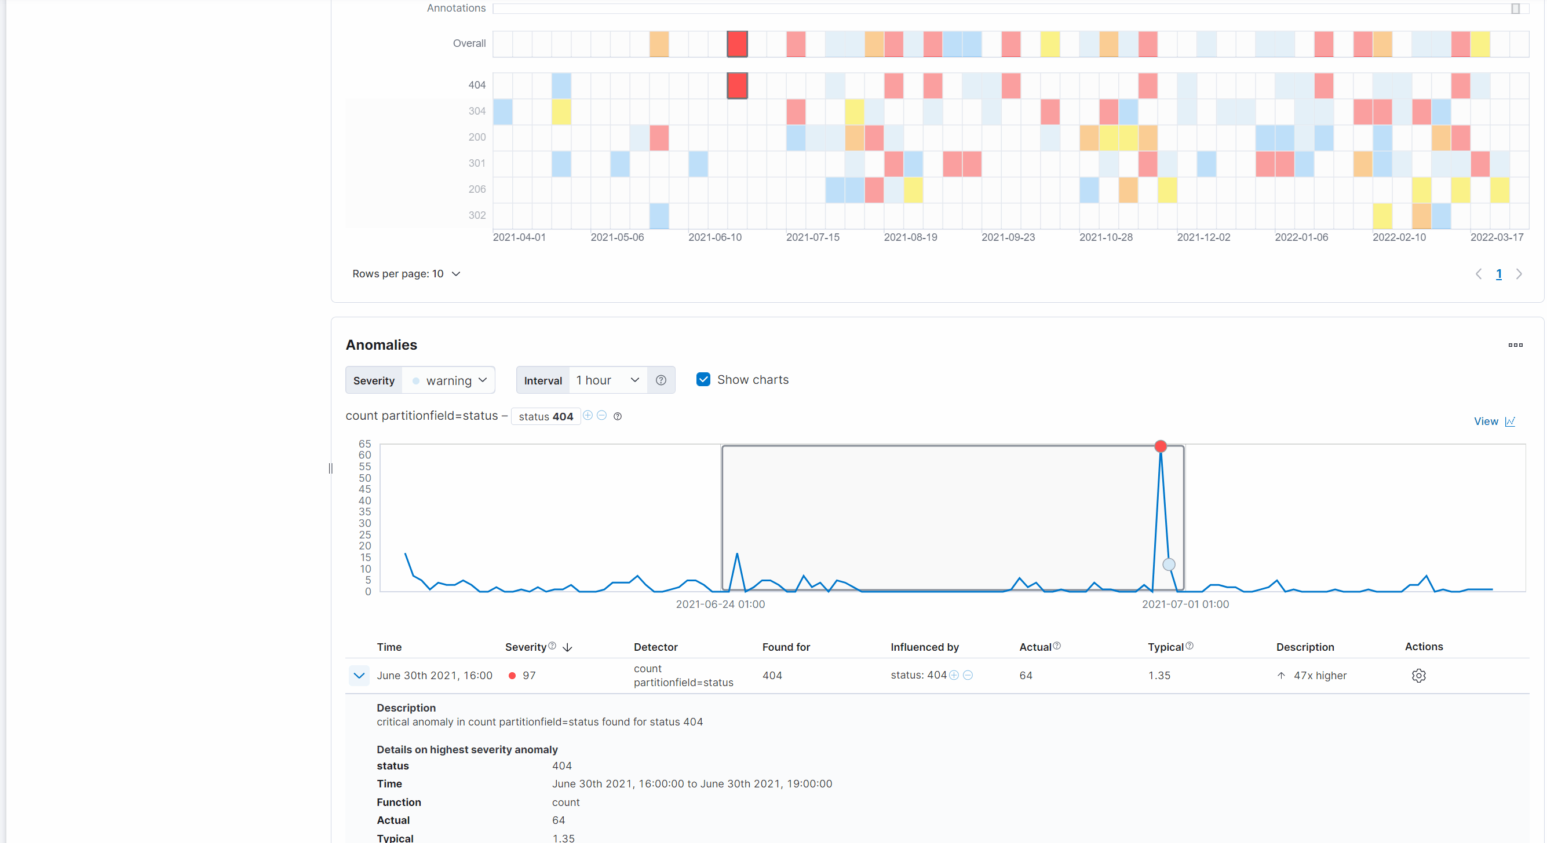Screen dimensions: 1547x843
Task: Go to next swim lane page arrow
Action: (1519, 275)
